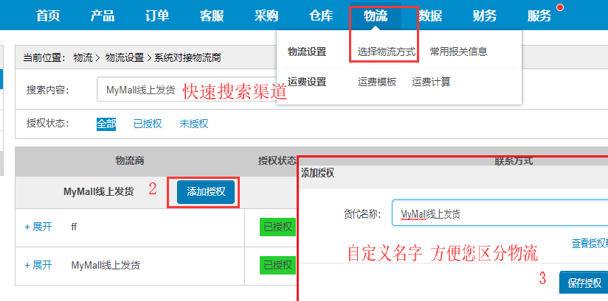Click the 物流商 column header

click(x=130, y=161)
